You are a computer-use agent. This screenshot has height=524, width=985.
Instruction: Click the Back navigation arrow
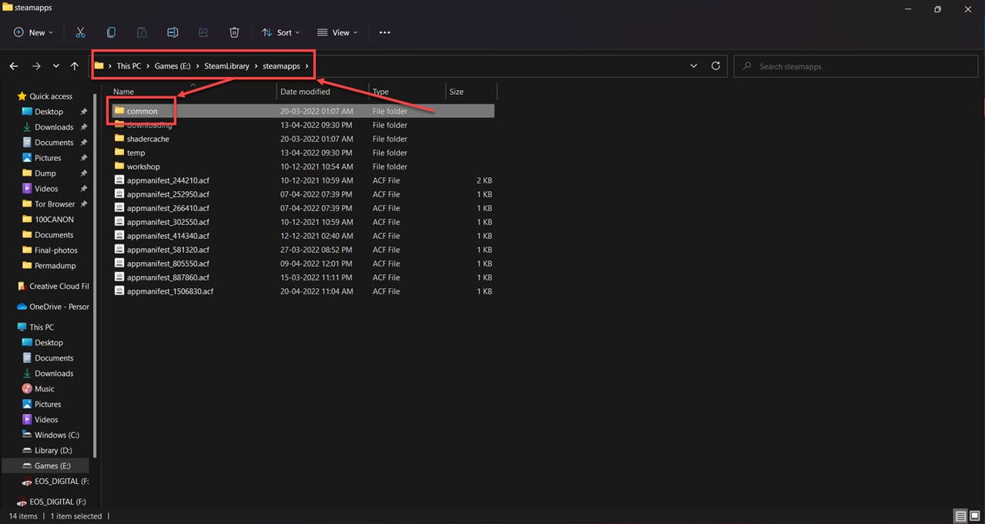(14, 65)
